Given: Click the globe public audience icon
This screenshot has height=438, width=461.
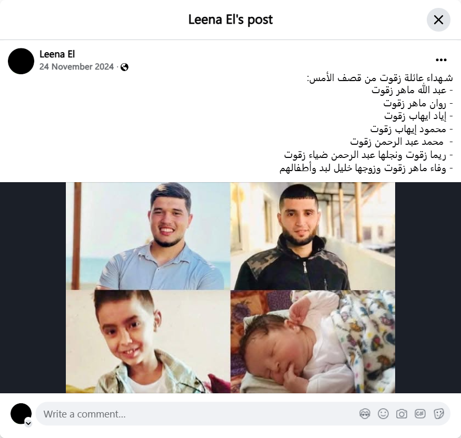Looking at the screenshot, I should tap(124, 67).
